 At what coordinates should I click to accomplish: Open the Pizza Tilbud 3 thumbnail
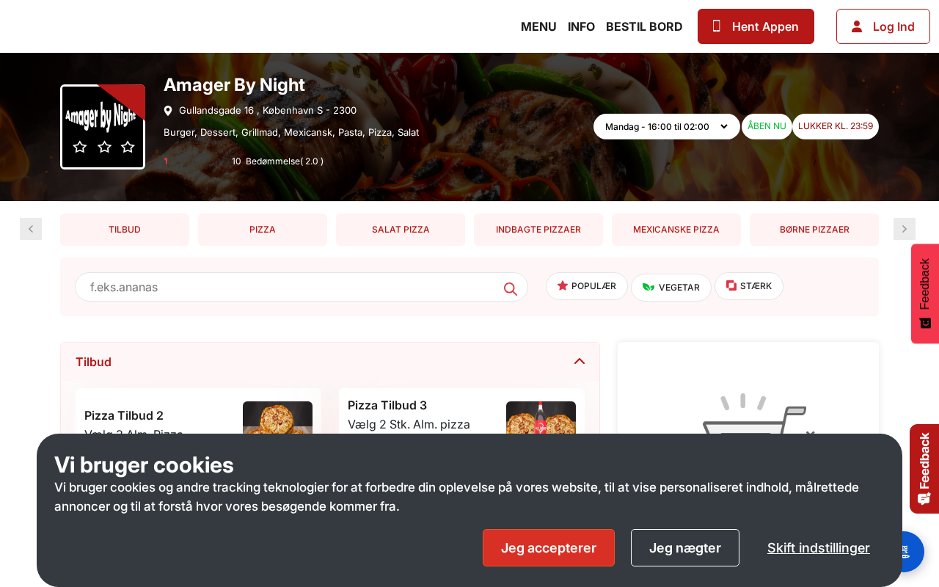click(541, 418)
